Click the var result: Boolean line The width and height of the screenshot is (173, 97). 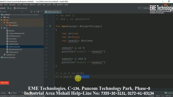pyautogui.click(x=77, y=41)
